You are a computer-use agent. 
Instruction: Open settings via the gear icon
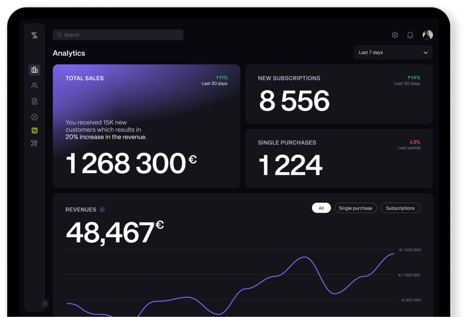point(395,35)
